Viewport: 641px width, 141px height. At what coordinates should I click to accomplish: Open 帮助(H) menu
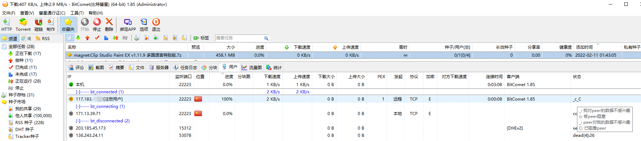(96, 13)
